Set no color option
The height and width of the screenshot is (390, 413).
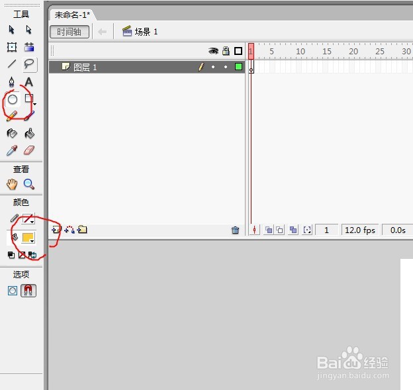[x=22, y=255]
